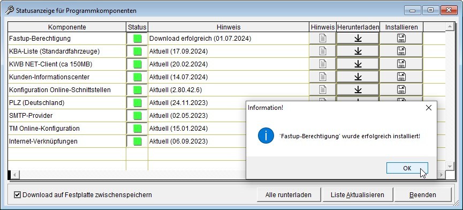Click the wrench icon in the title bar

point(10,10)
